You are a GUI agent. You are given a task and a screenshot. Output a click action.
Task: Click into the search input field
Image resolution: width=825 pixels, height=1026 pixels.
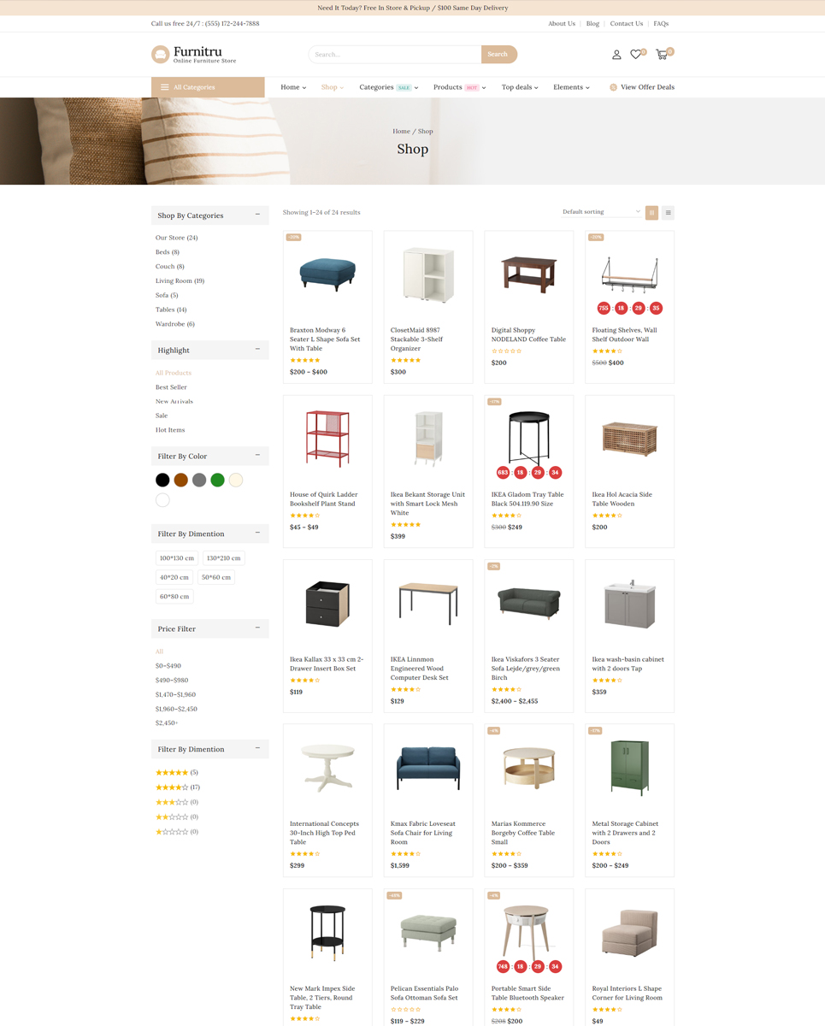(x=395, y=55)
